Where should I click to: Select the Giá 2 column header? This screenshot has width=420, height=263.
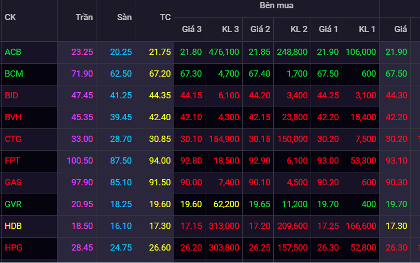click(260, 29)
